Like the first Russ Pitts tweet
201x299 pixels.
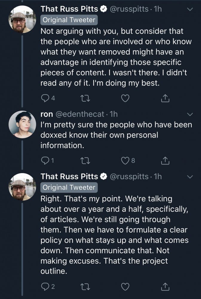coord(126,98)
